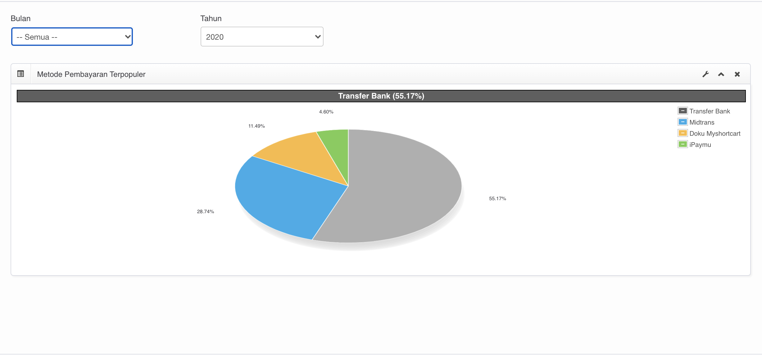
Task: Close the Metode Pembayaran Terpopuler panel
Action: point(737,74)
